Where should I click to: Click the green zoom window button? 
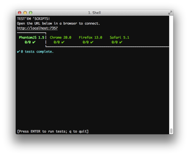tap(31, 13)
